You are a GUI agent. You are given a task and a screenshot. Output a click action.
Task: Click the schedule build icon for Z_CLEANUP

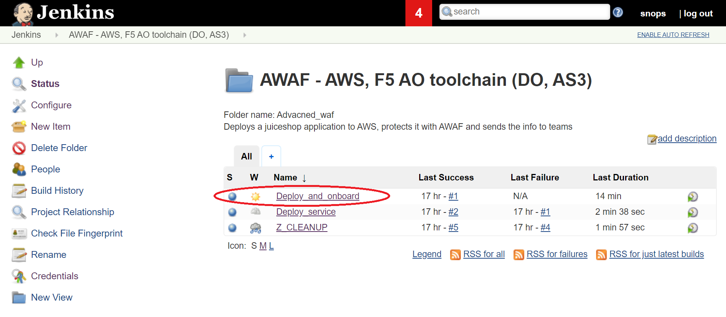(x=692, y=228)
